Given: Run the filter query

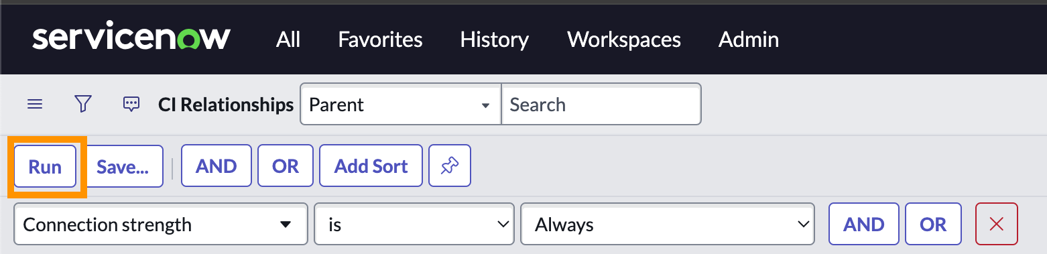Looking at the screenshot, I should pos(45,166).
